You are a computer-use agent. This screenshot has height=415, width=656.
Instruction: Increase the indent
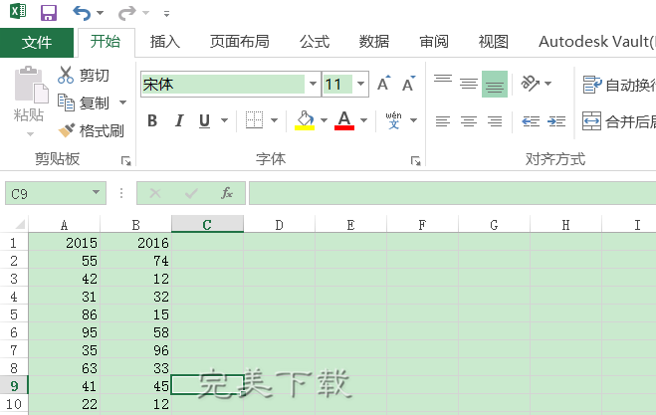pos(556,121)
